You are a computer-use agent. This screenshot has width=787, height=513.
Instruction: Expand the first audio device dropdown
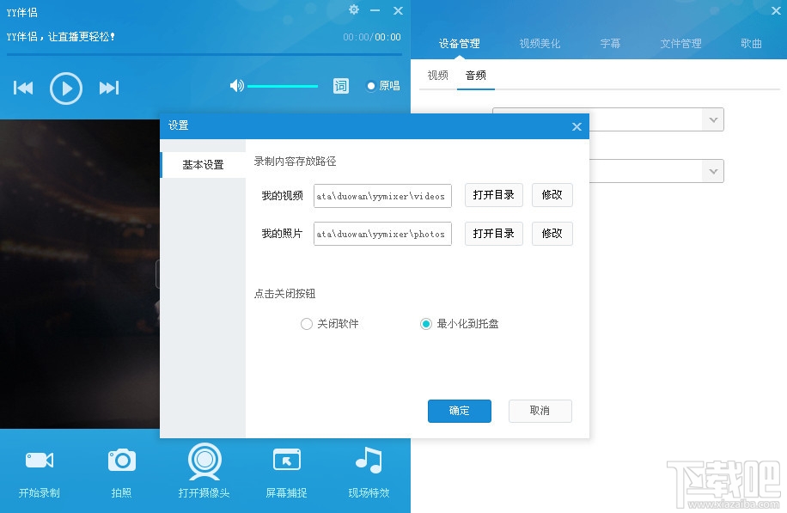pyautogui.click(x=713, y=120)
